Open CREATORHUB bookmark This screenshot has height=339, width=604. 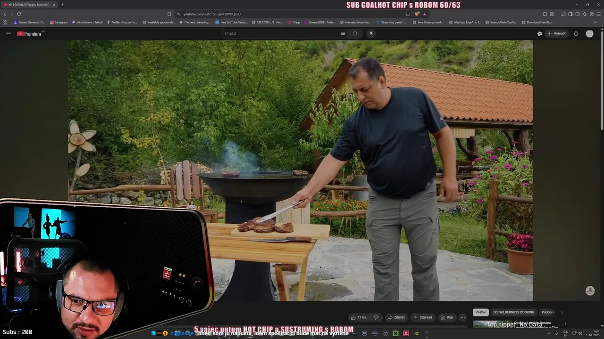267,22
